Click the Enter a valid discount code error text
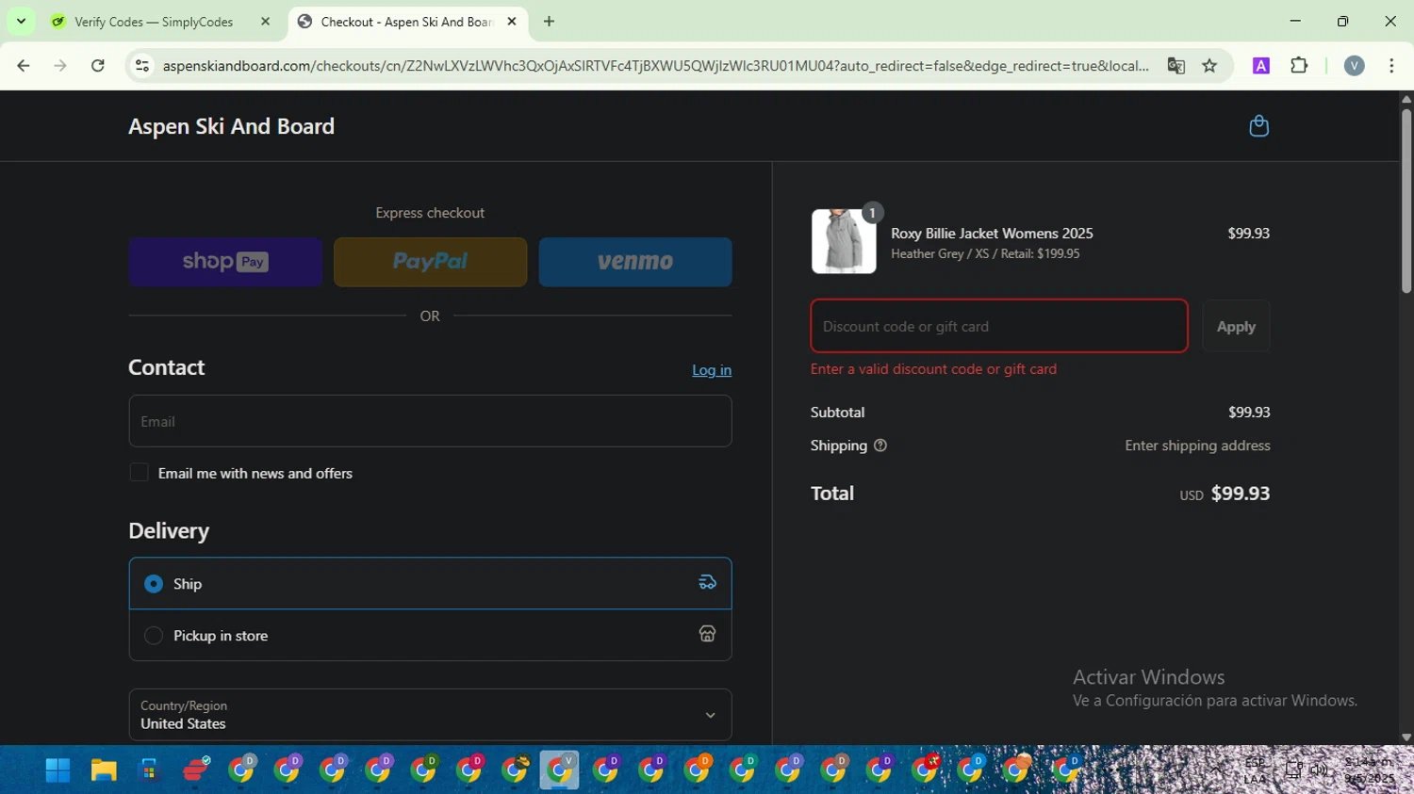Image resolution: width=1414 pixels, height=794 pixels. point(933,369)
